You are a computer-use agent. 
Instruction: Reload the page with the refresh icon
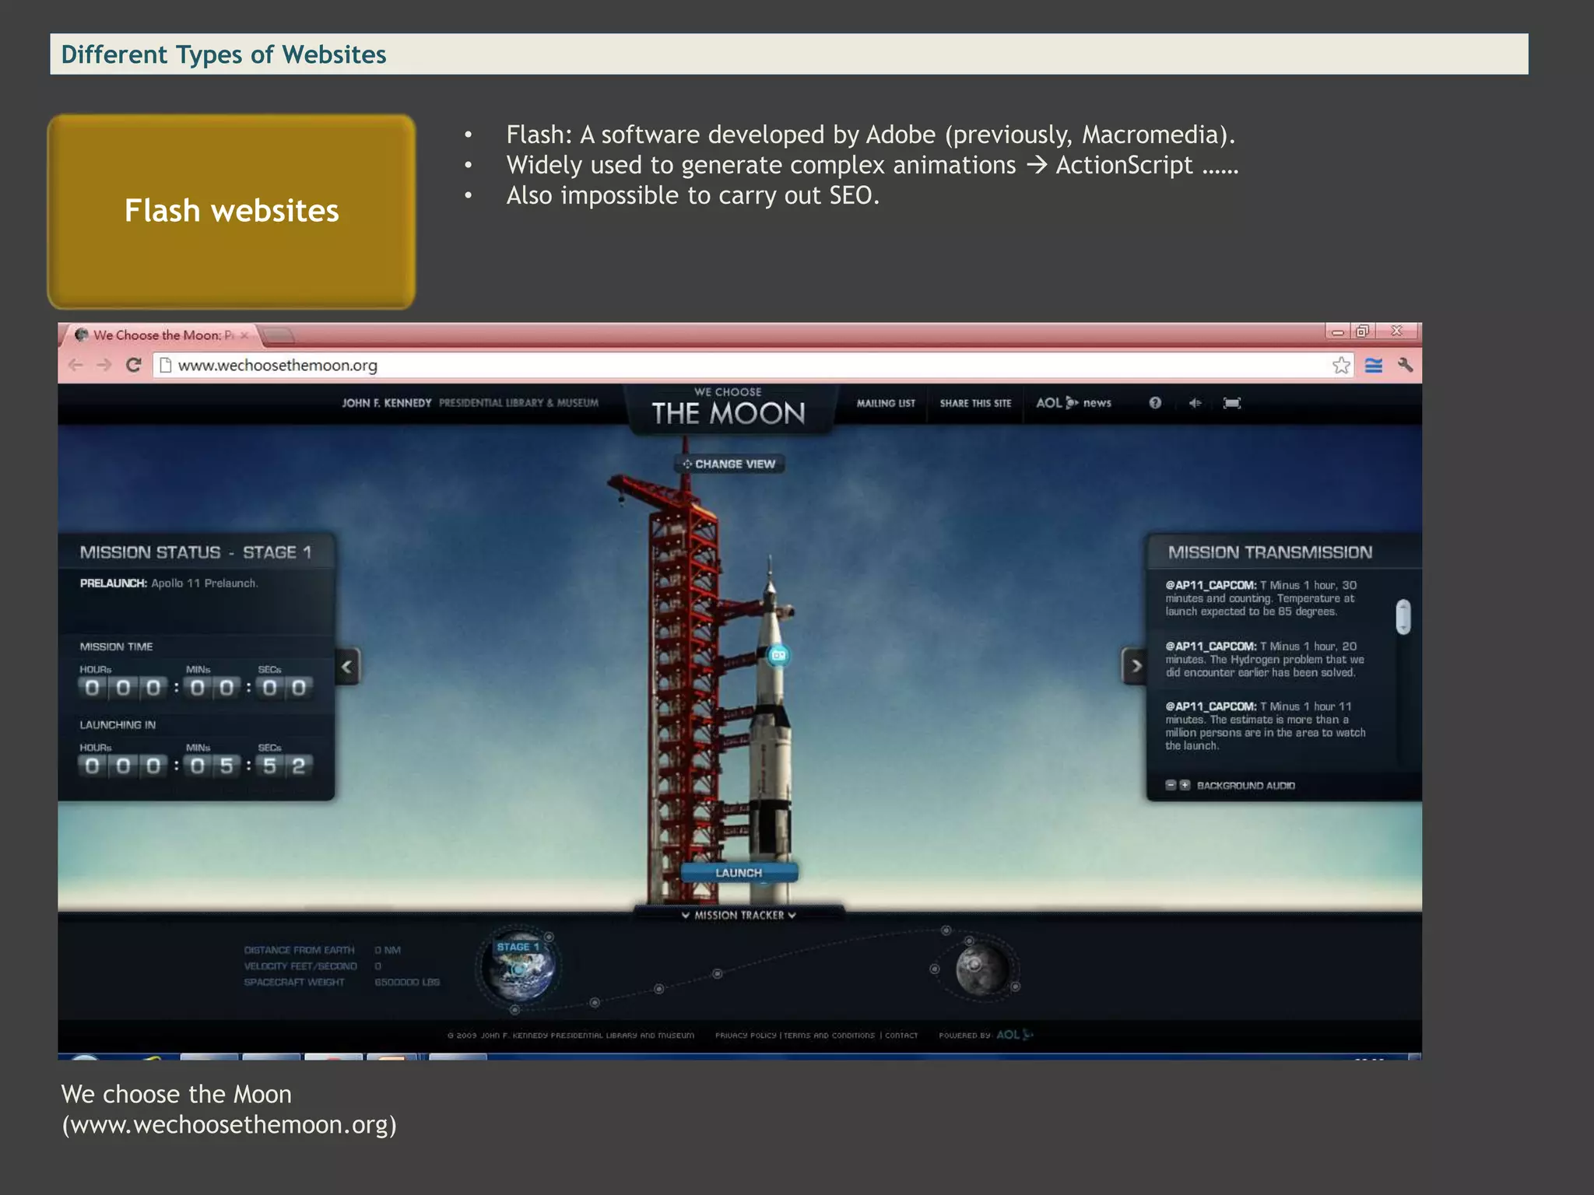(x=134, y=365)
